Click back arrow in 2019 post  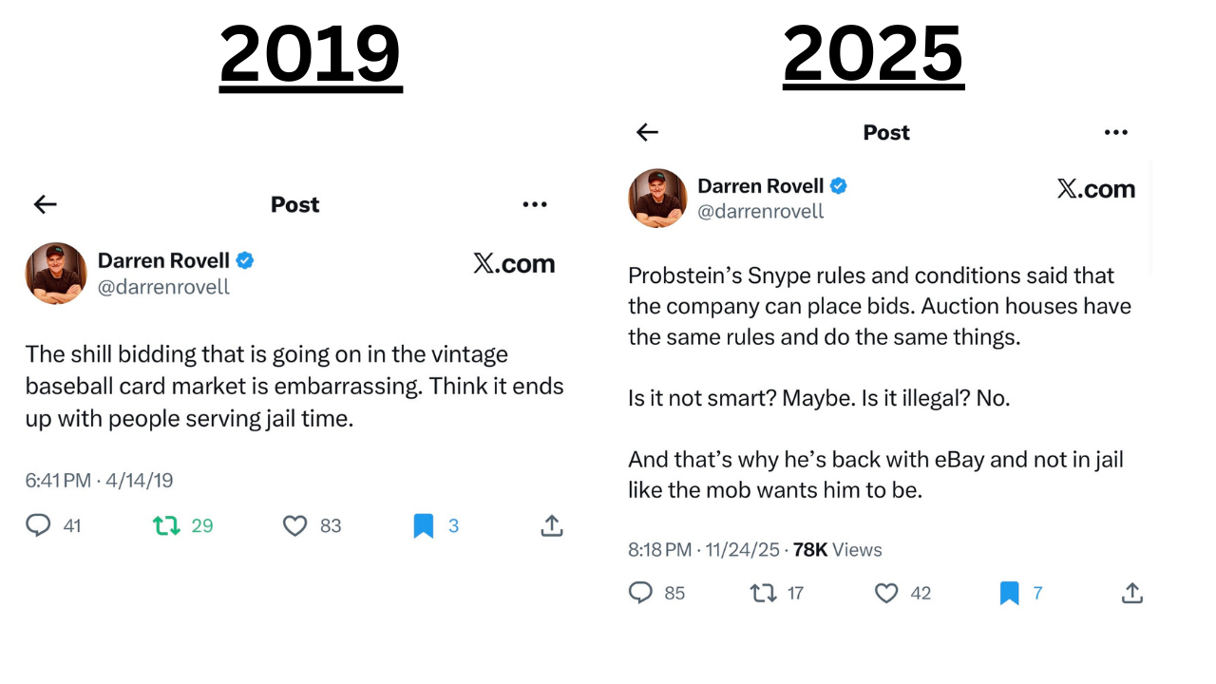click(x=45, y=204)
